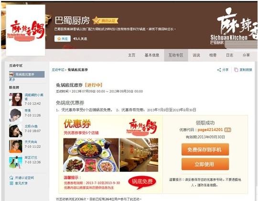Viewport: 258px width, 201px height.
Task: Click the 分享 share icon
Action: click(x=219, y=70)
